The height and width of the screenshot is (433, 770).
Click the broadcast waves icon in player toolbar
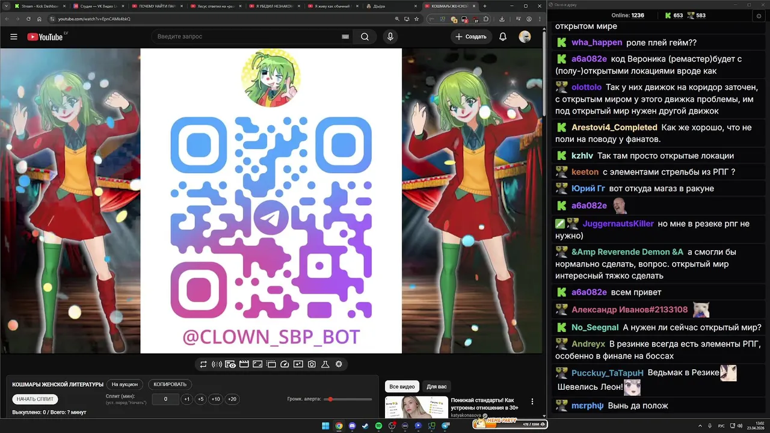[x=217, y=364]
